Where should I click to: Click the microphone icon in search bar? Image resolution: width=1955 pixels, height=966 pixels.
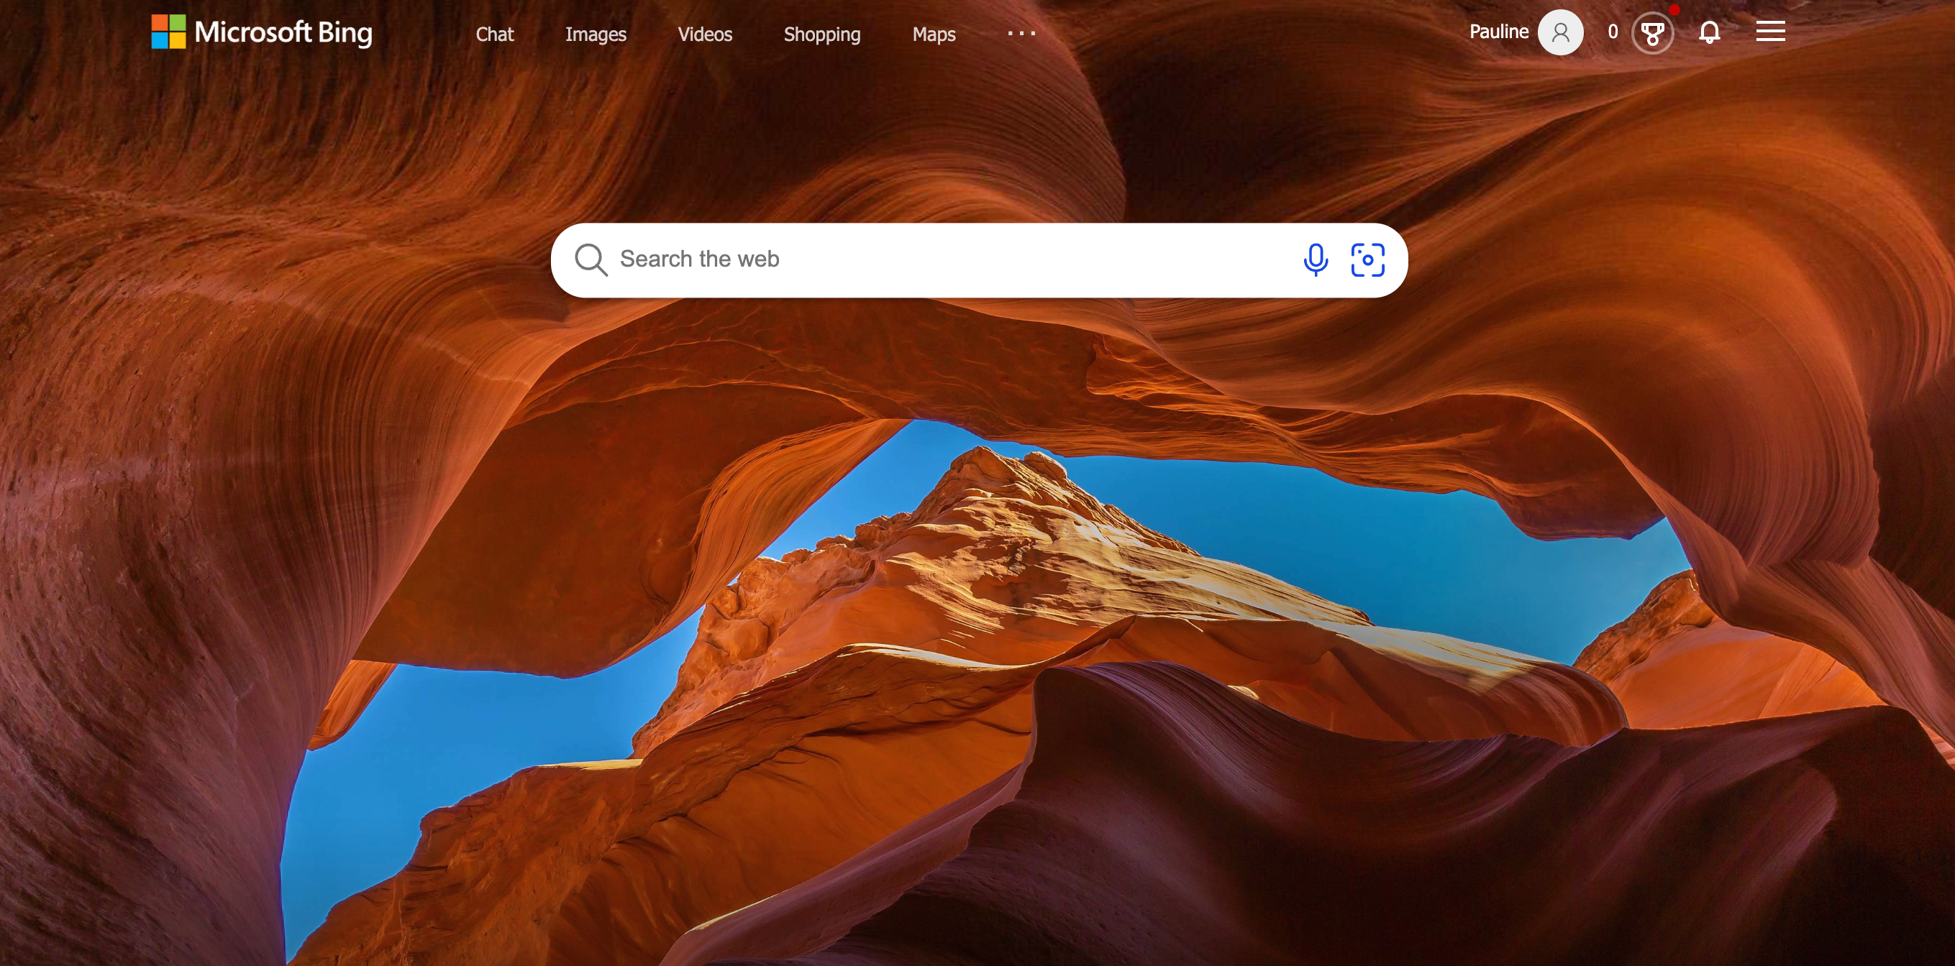1314,259
